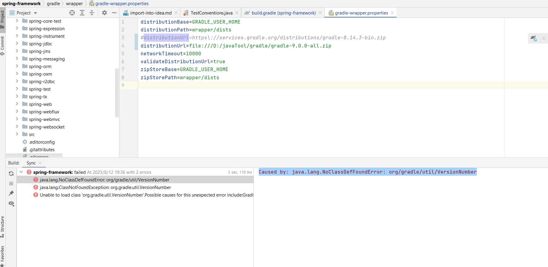This screenshot has height=267, width=548.
Task: Expand the spring-messaging folder
Action: [x=17, y=59]
